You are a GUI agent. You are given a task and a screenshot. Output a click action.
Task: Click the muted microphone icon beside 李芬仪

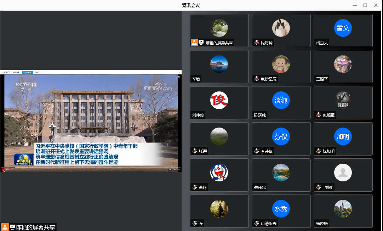pyautogui.click(x=257, y=151)
